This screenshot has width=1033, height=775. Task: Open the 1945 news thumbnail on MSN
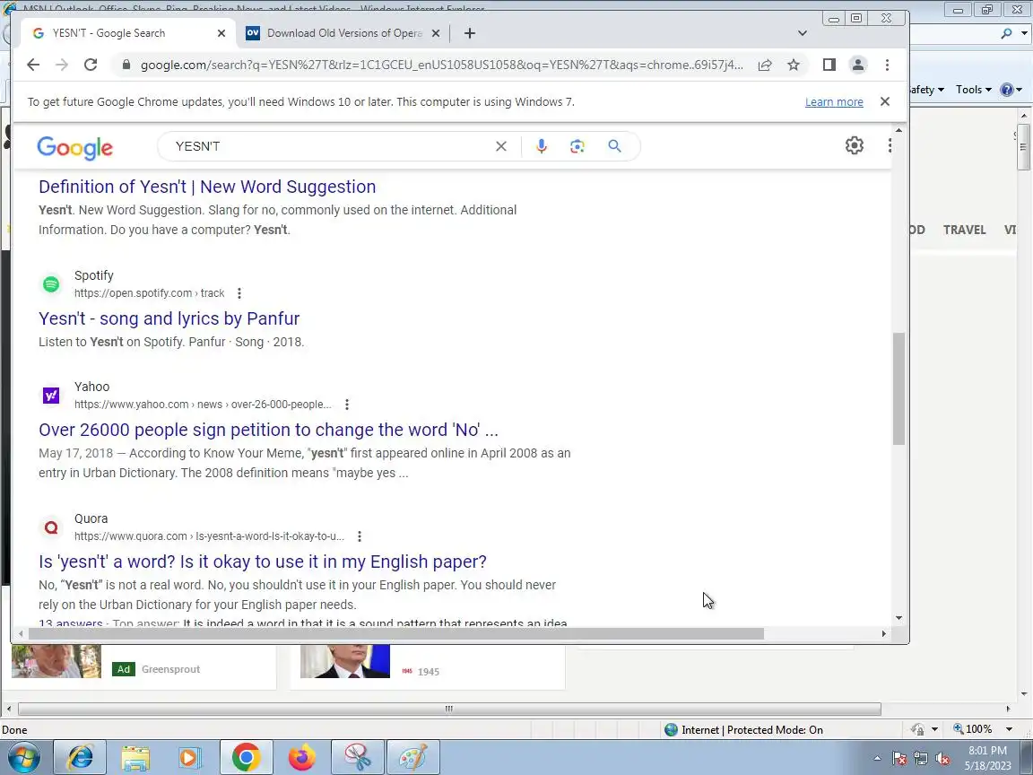pos(345,662)
